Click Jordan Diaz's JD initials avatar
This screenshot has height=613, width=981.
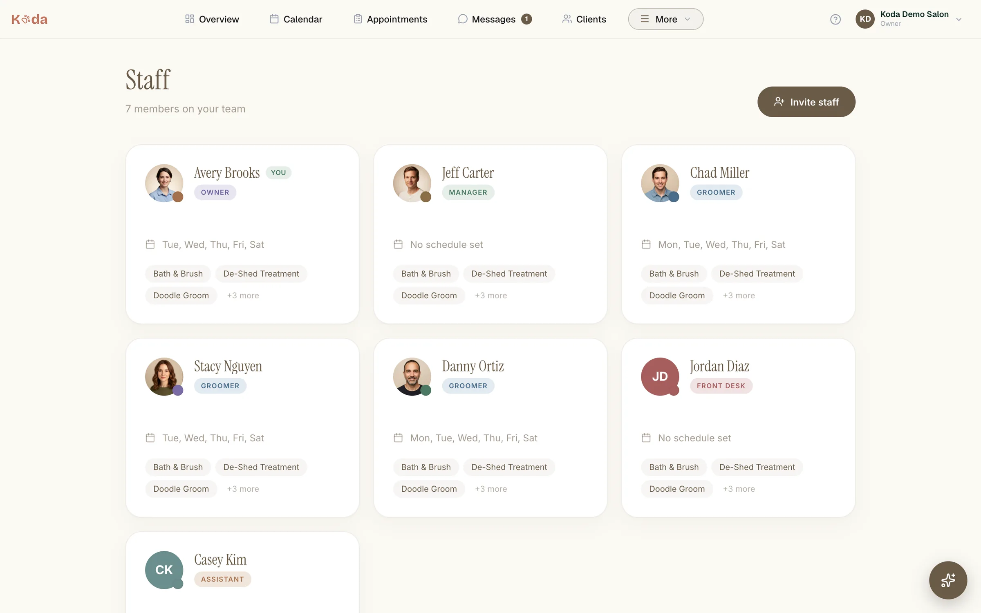pyautogui.click(x=660, y=376)
